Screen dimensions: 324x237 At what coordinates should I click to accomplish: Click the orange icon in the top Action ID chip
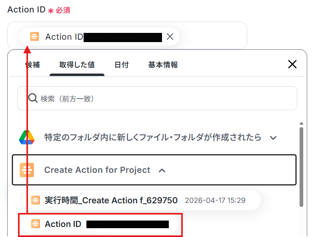[x=35, y=37]
